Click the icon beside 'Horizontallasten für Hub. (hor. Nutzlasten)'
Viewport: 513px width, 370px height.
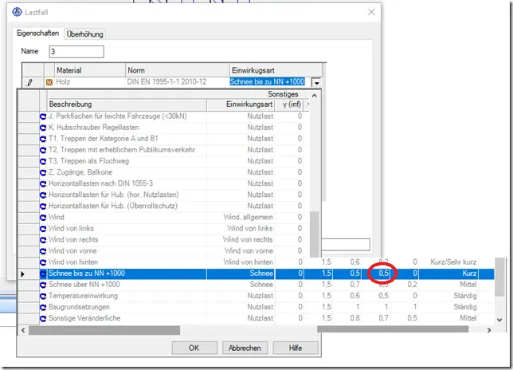pyautogui.click(x=43, y=195)
